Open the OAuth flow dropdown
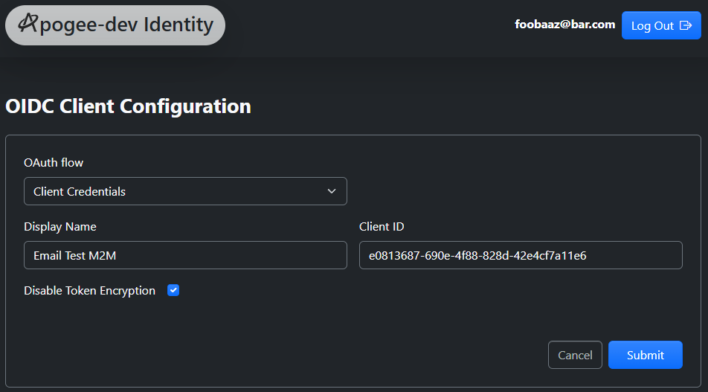 click(185, 191)
